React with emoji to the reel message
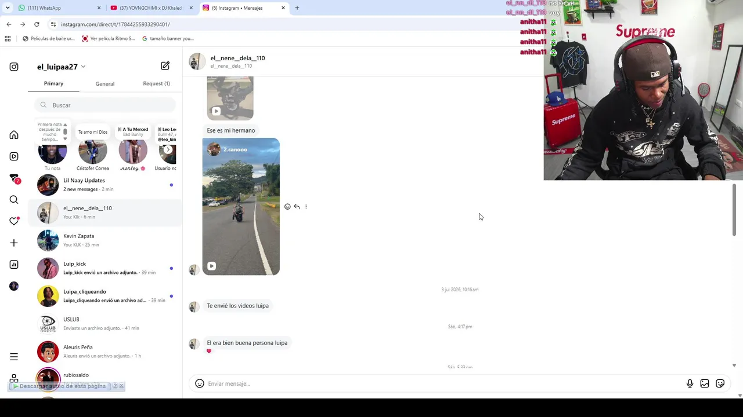 287,207
